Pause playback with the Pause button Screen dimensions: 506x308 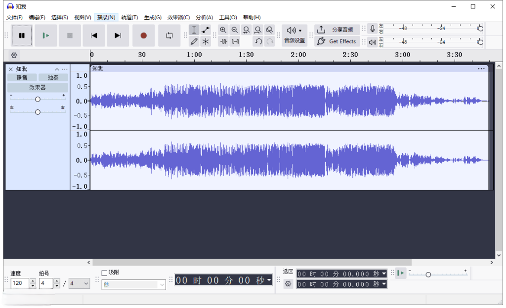[22, 35]
